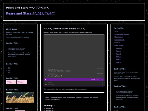Select Page A in Submenu

coord(118,51)
